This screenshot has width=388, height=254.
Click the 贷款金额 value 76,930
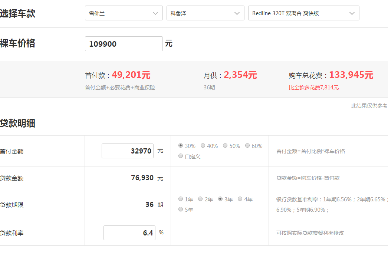[x=142, y=178]
